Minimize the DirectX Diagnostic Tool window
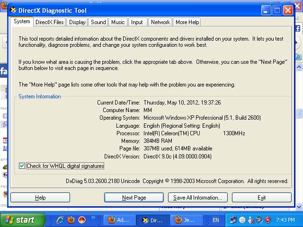Image resolution: width=303 pixels, height=227 pixels. tap(266, 10)
